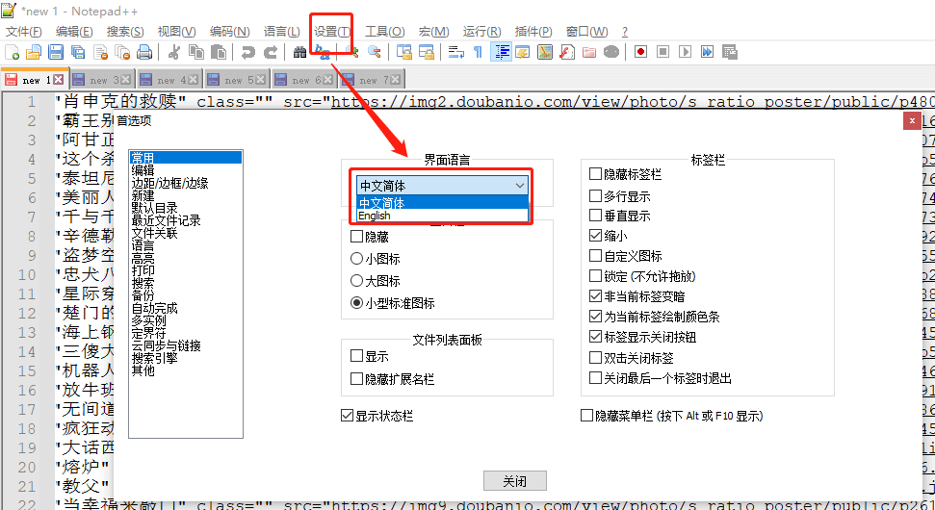Tick the 隐藏菜单栏 checkbox

tap(586, 416)
